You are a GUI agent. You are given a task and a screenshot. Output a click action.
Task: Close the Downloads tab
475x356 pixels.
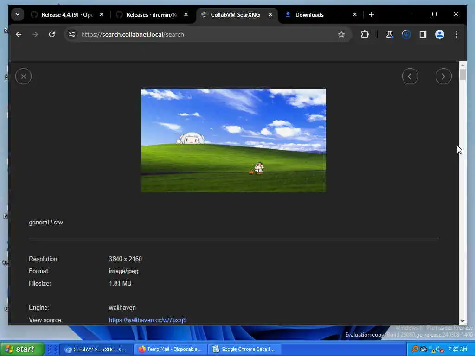point(355,14)
